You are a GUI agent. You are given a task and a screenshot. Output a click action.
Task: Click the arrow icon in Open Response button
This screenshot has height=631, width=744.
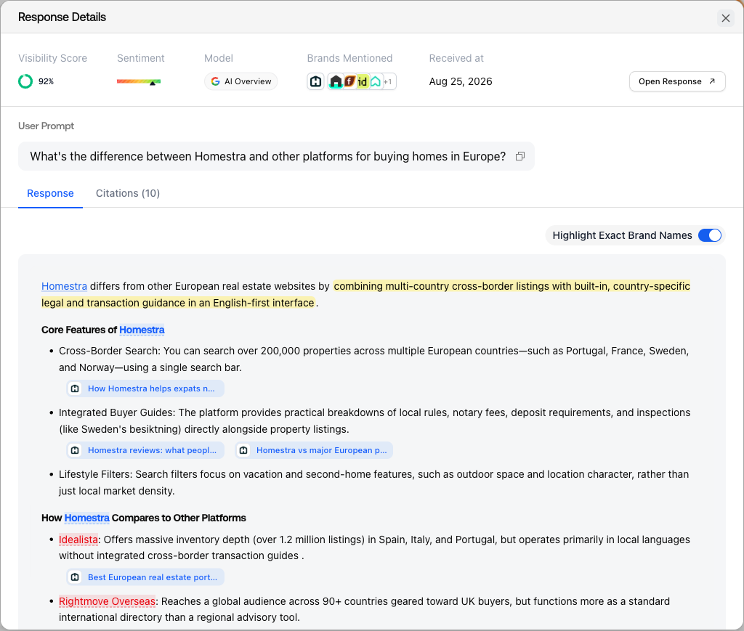pos(712,81)
